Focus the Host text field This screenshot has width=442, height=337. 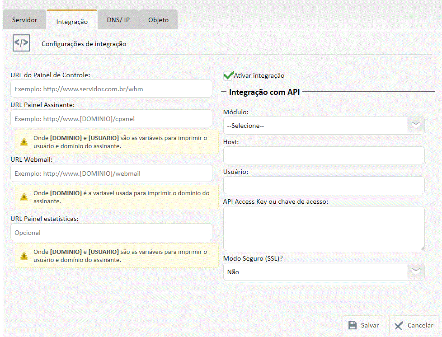point(324,155)
